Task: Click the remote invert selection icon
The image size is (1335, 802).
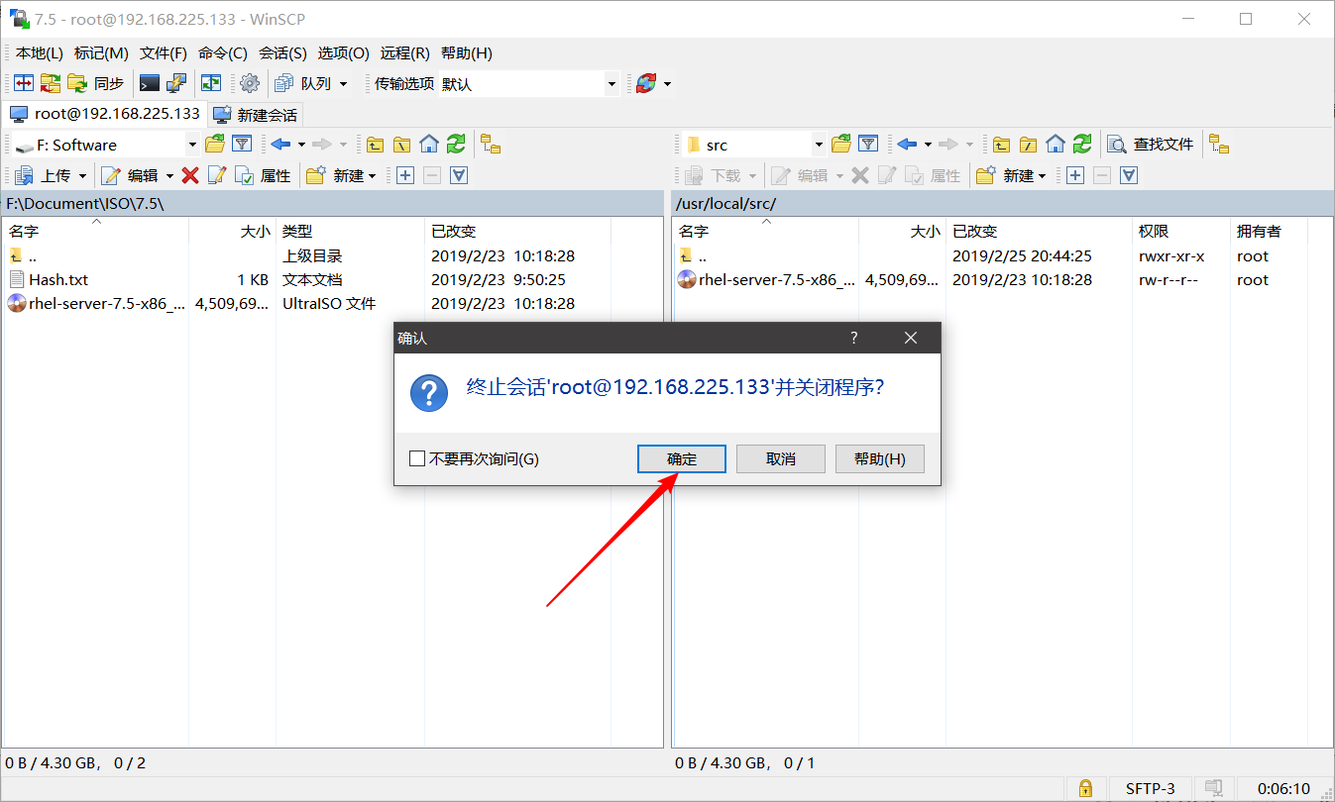Action: 1128,175
